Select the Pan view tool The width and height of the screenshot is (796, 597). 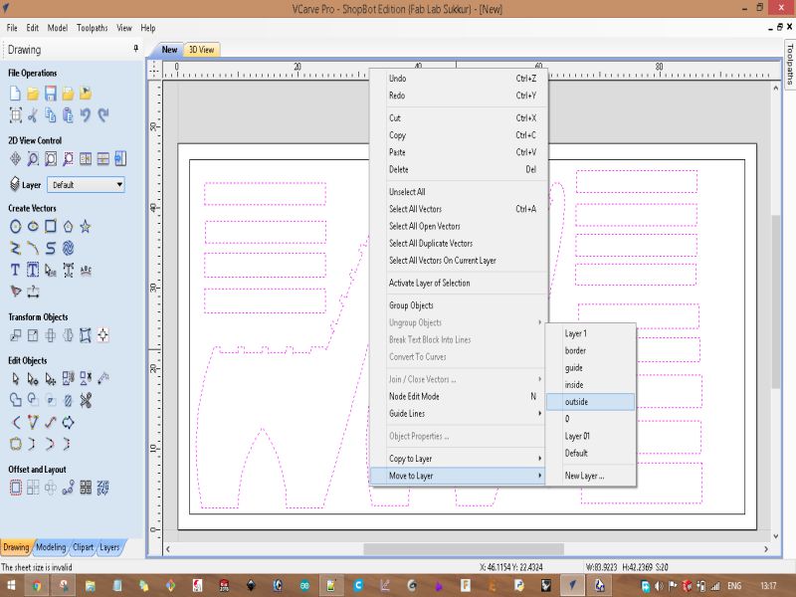coord(15,159)
